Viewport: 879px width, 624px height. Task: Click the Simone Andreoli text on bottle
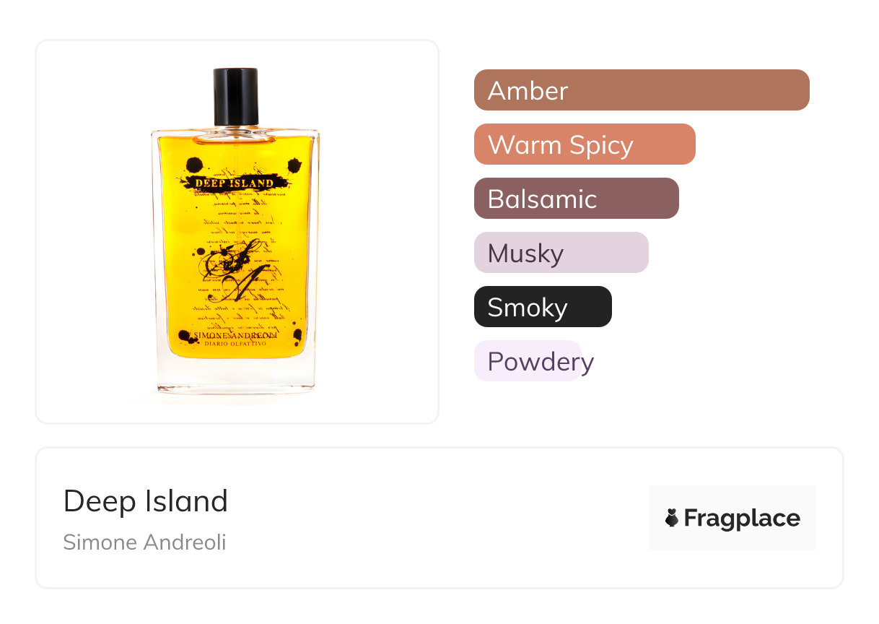click(235, 336)
